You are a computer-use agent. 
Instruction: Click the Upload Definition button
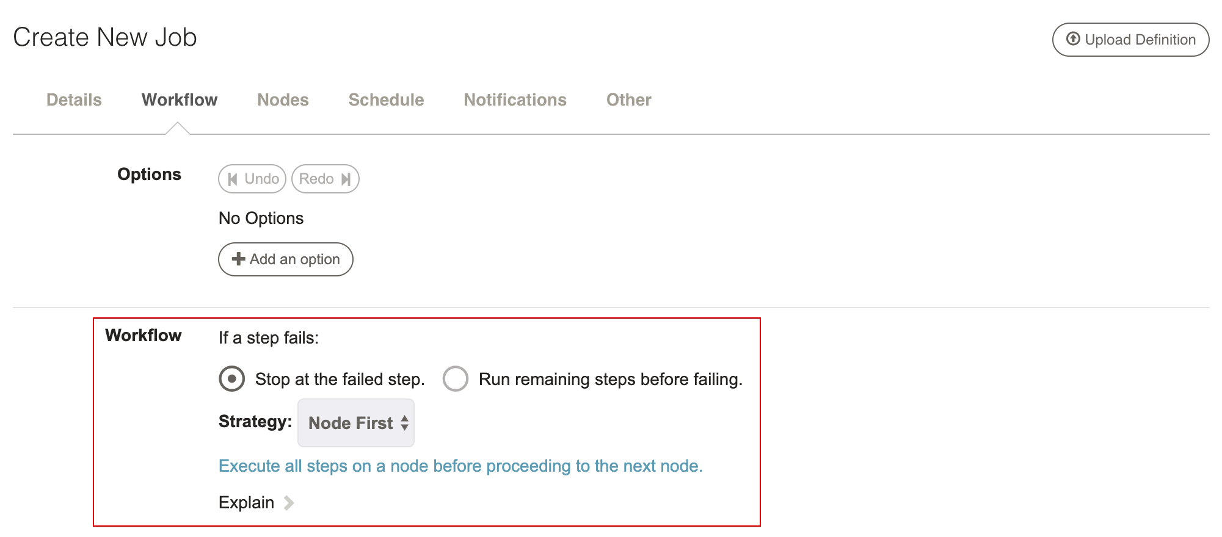click(x=1130, y=40)
